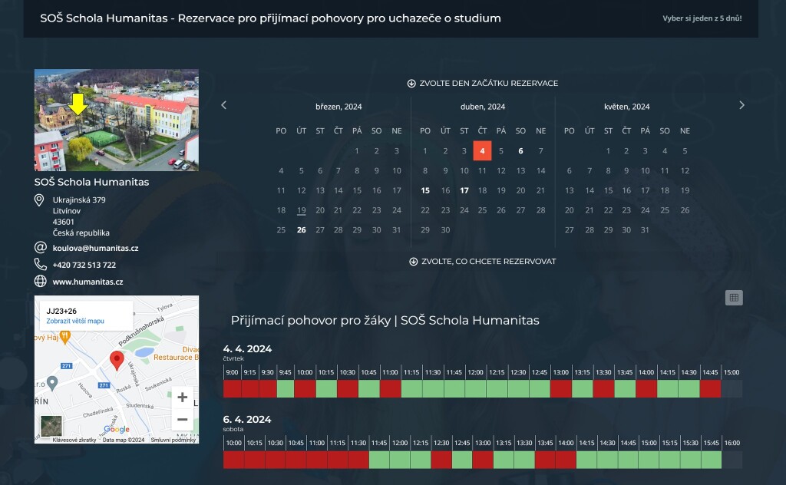Click the globe icon beside www.humanitas.cz
Screen dimensions: 786x485
click(41, 282)
